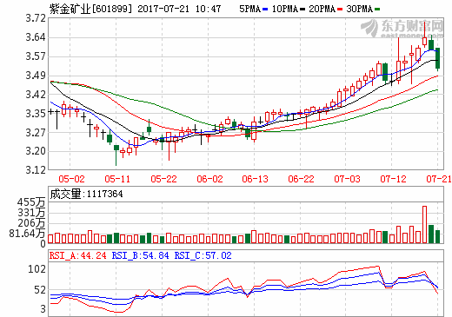Click the red 20PMA legend swatch

(x=340, y=10)
